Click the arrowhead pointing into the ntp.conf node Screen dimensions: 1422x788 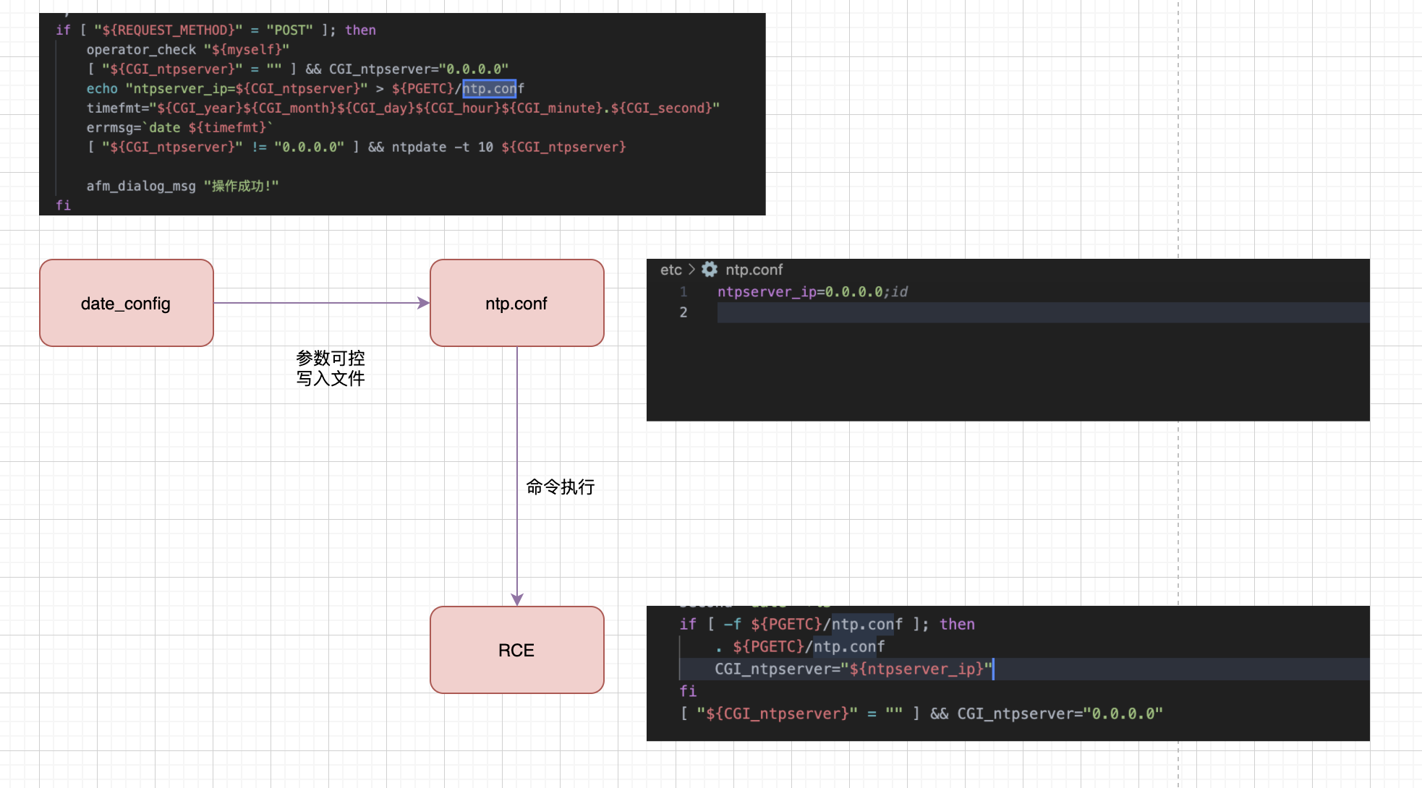coord(424,303)
